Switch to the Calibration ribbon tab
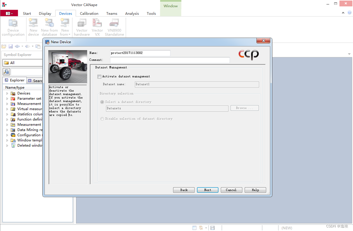The height and width of the screenshot is (231, 353). (89, 14)
